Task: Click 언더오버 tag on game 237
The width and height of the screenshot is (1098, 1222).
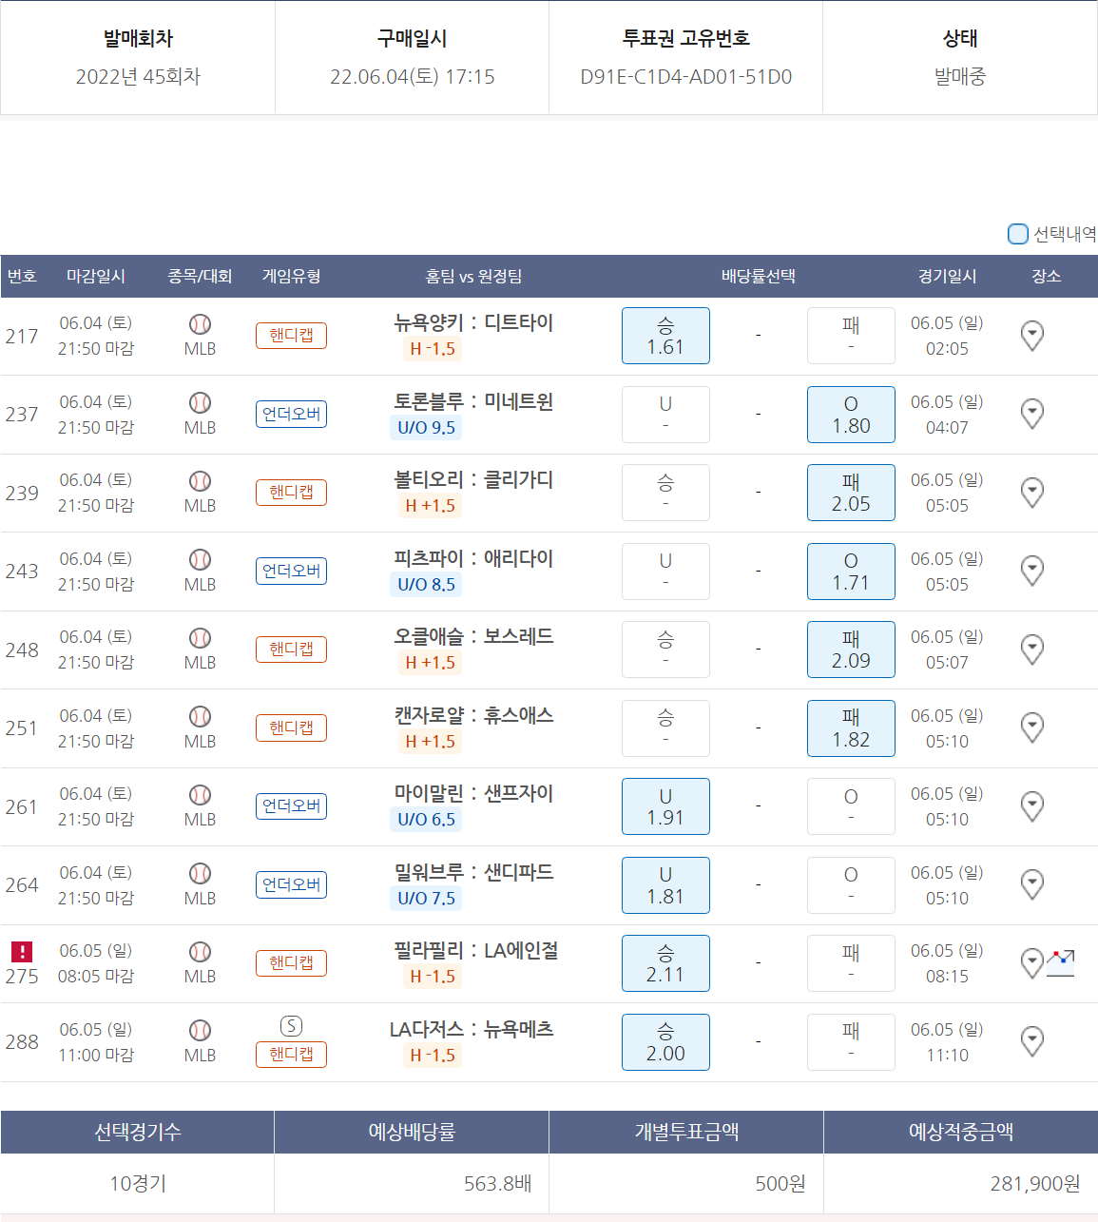Action: (x=291, y=414)
